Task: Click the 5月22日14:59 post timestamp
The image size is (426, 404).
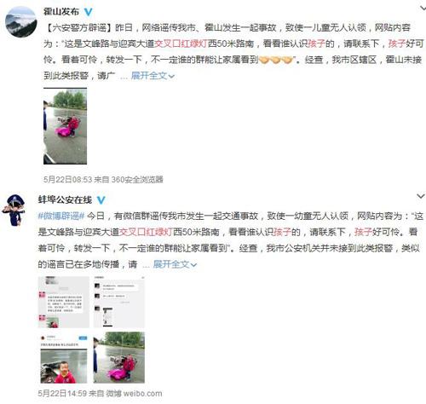Action: pyautogui.click(x=62, y=394)
